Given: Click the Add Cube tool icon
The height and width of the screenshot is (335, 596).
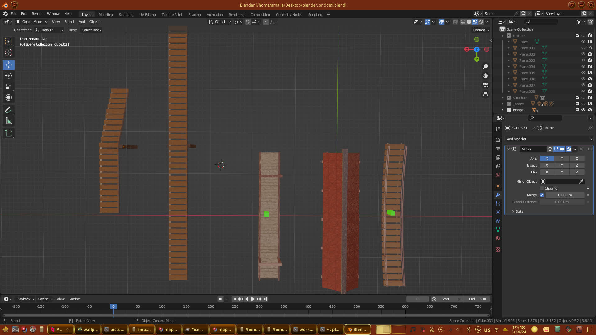Looking at the screenshot, I should [x=9, y=133].
